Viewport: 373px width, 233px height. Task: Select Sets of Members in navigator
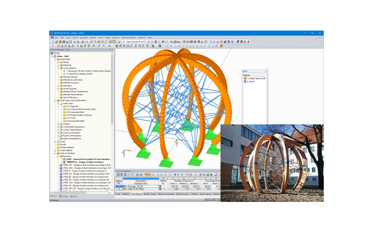[x=70, y=97]
